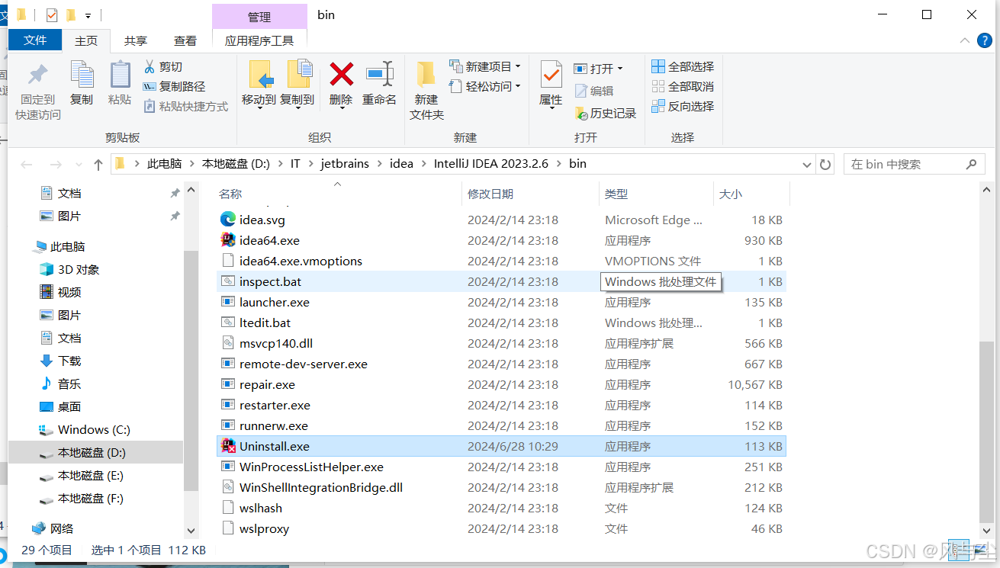Click Select None (全部取消)
1000x568 pixels.
(x=683, y=87)
